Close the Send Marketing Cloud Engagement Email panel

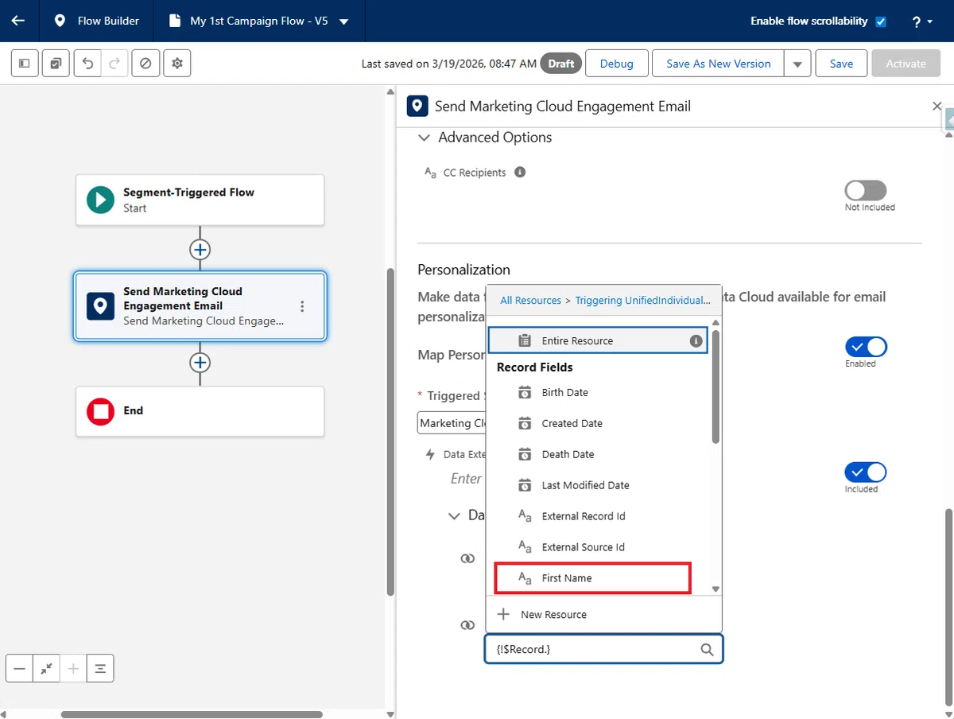[x=937, y=106]
